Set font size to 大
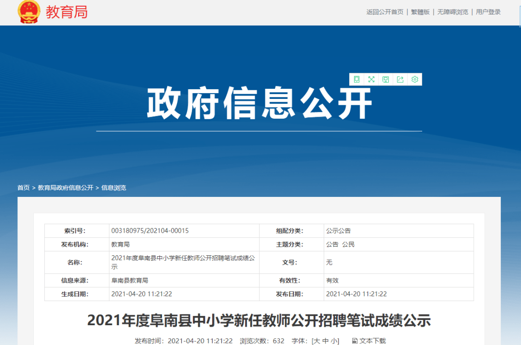This screenshot has width=521, height=345. point(316,341)
